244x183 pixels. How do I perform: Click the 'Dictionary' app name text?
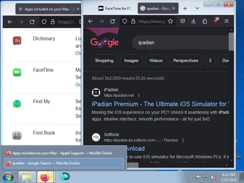pyautogui.click(x=44, y=39)
